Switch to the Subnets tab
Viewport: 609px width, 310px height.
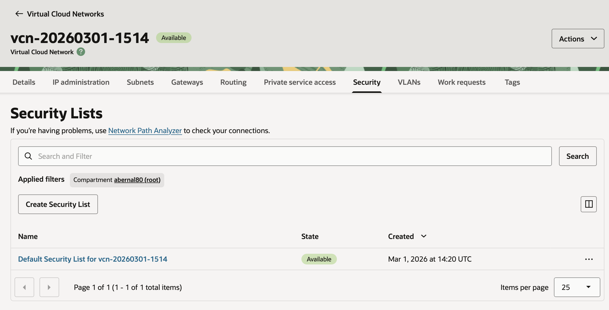click(140, 82)
